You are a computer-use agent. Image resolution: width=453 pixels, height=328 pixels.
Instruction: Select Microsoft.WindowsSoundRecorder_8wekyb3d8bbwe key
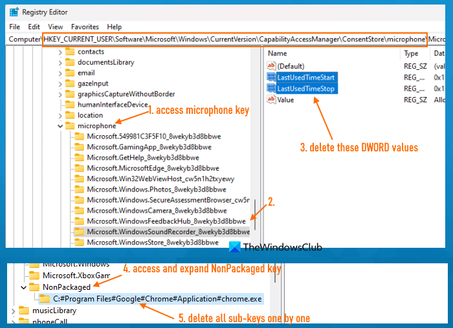coord(168,232)
